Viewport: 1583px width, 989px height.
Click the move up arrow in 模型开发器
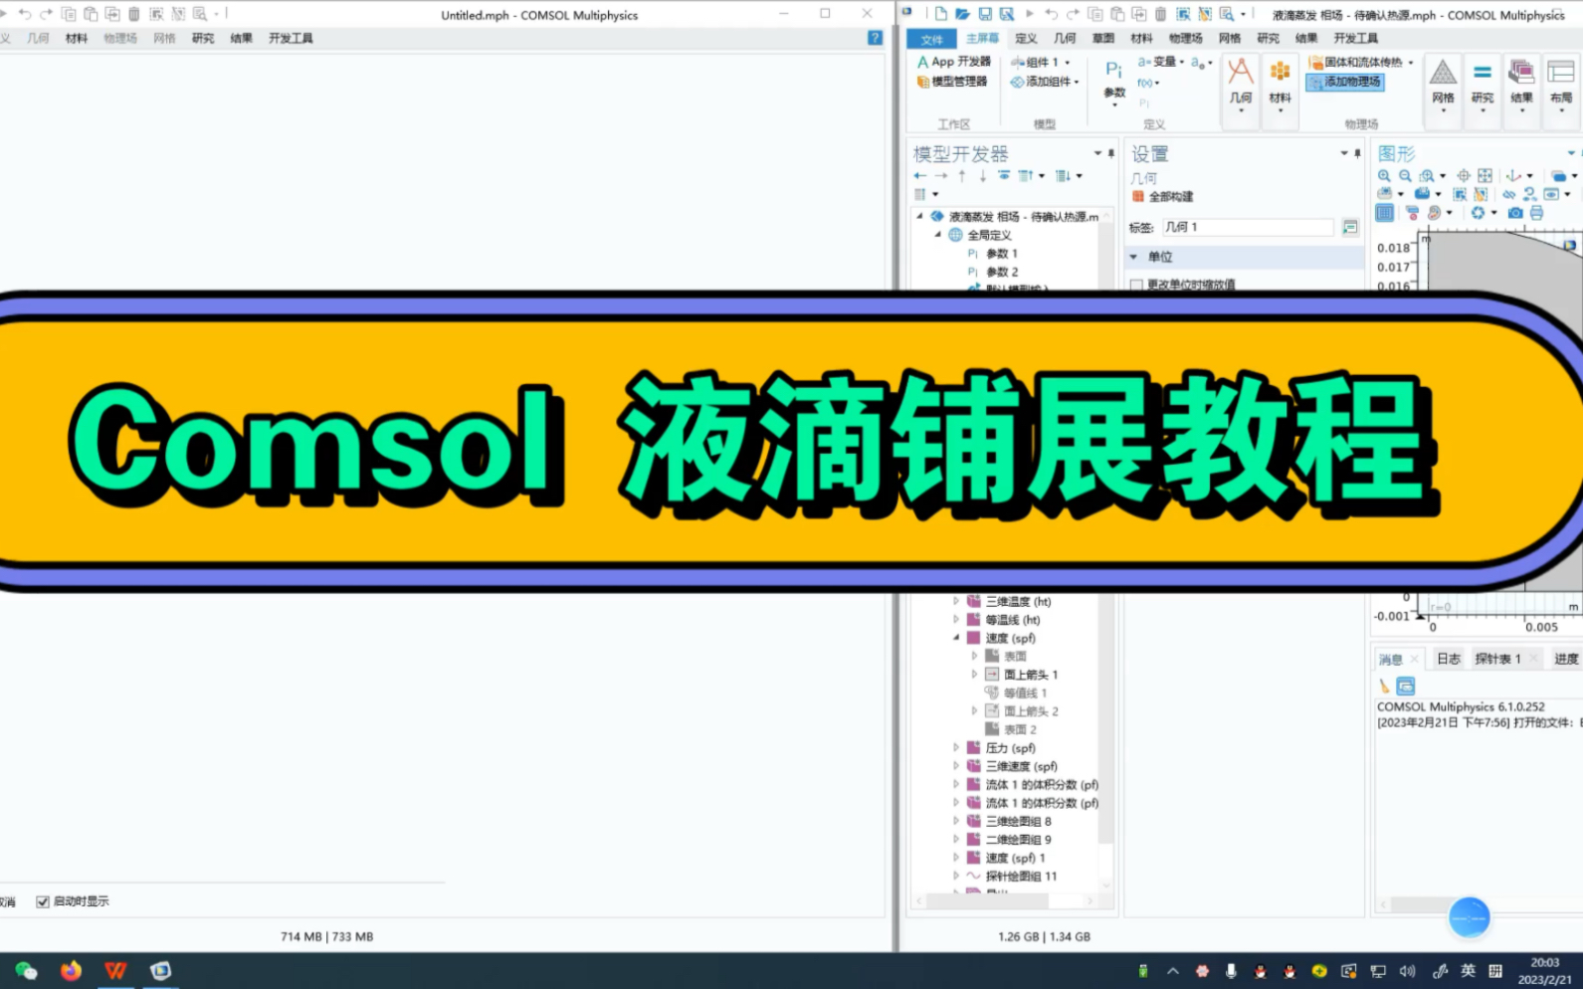point(962,176)
